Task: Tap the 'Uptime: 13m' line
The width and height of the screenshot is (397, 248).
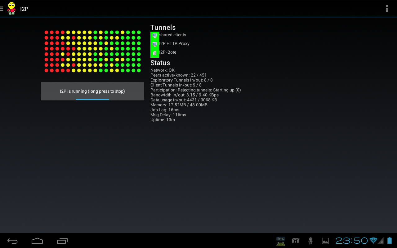Action: (163, 120)
